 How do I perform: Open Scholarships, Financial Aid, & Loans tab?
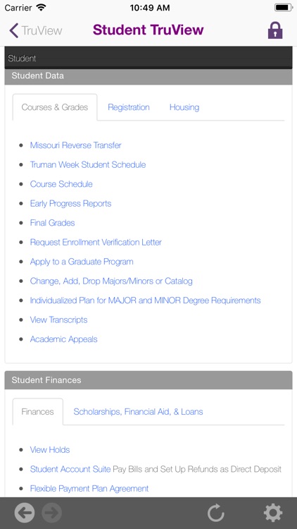coord(138,412)
